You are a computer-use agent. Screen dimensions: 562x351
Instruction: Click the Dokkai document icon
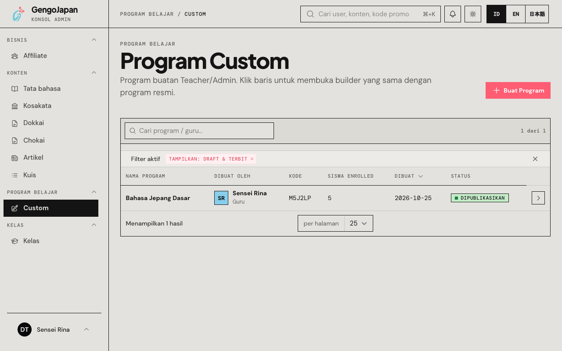point(15,123)
